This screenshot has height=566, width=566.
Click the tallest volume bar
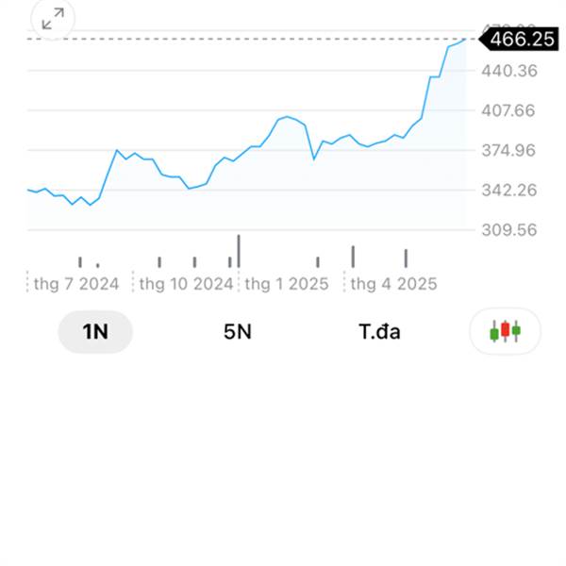tap(239, 251)
